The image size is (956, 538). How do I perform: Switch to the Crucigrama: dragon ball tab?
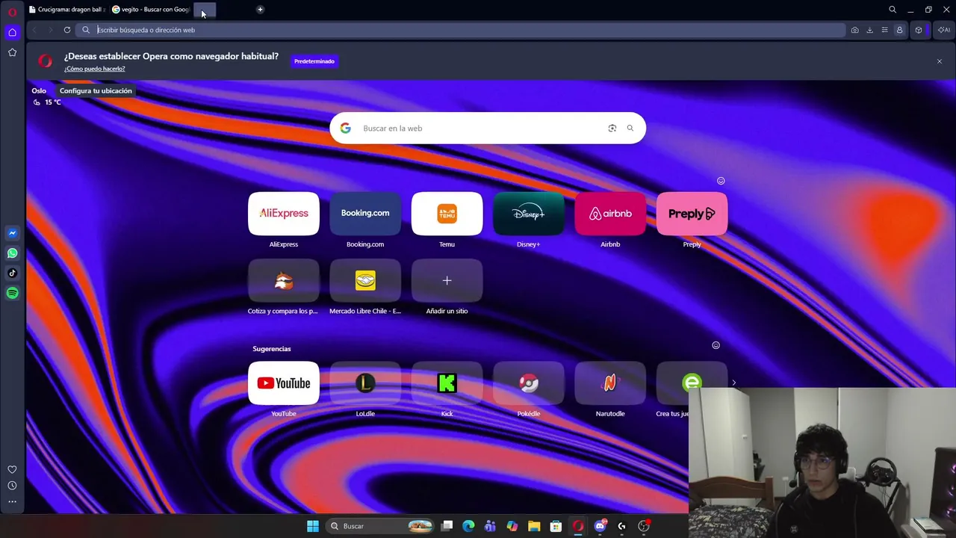click(67, 10)
